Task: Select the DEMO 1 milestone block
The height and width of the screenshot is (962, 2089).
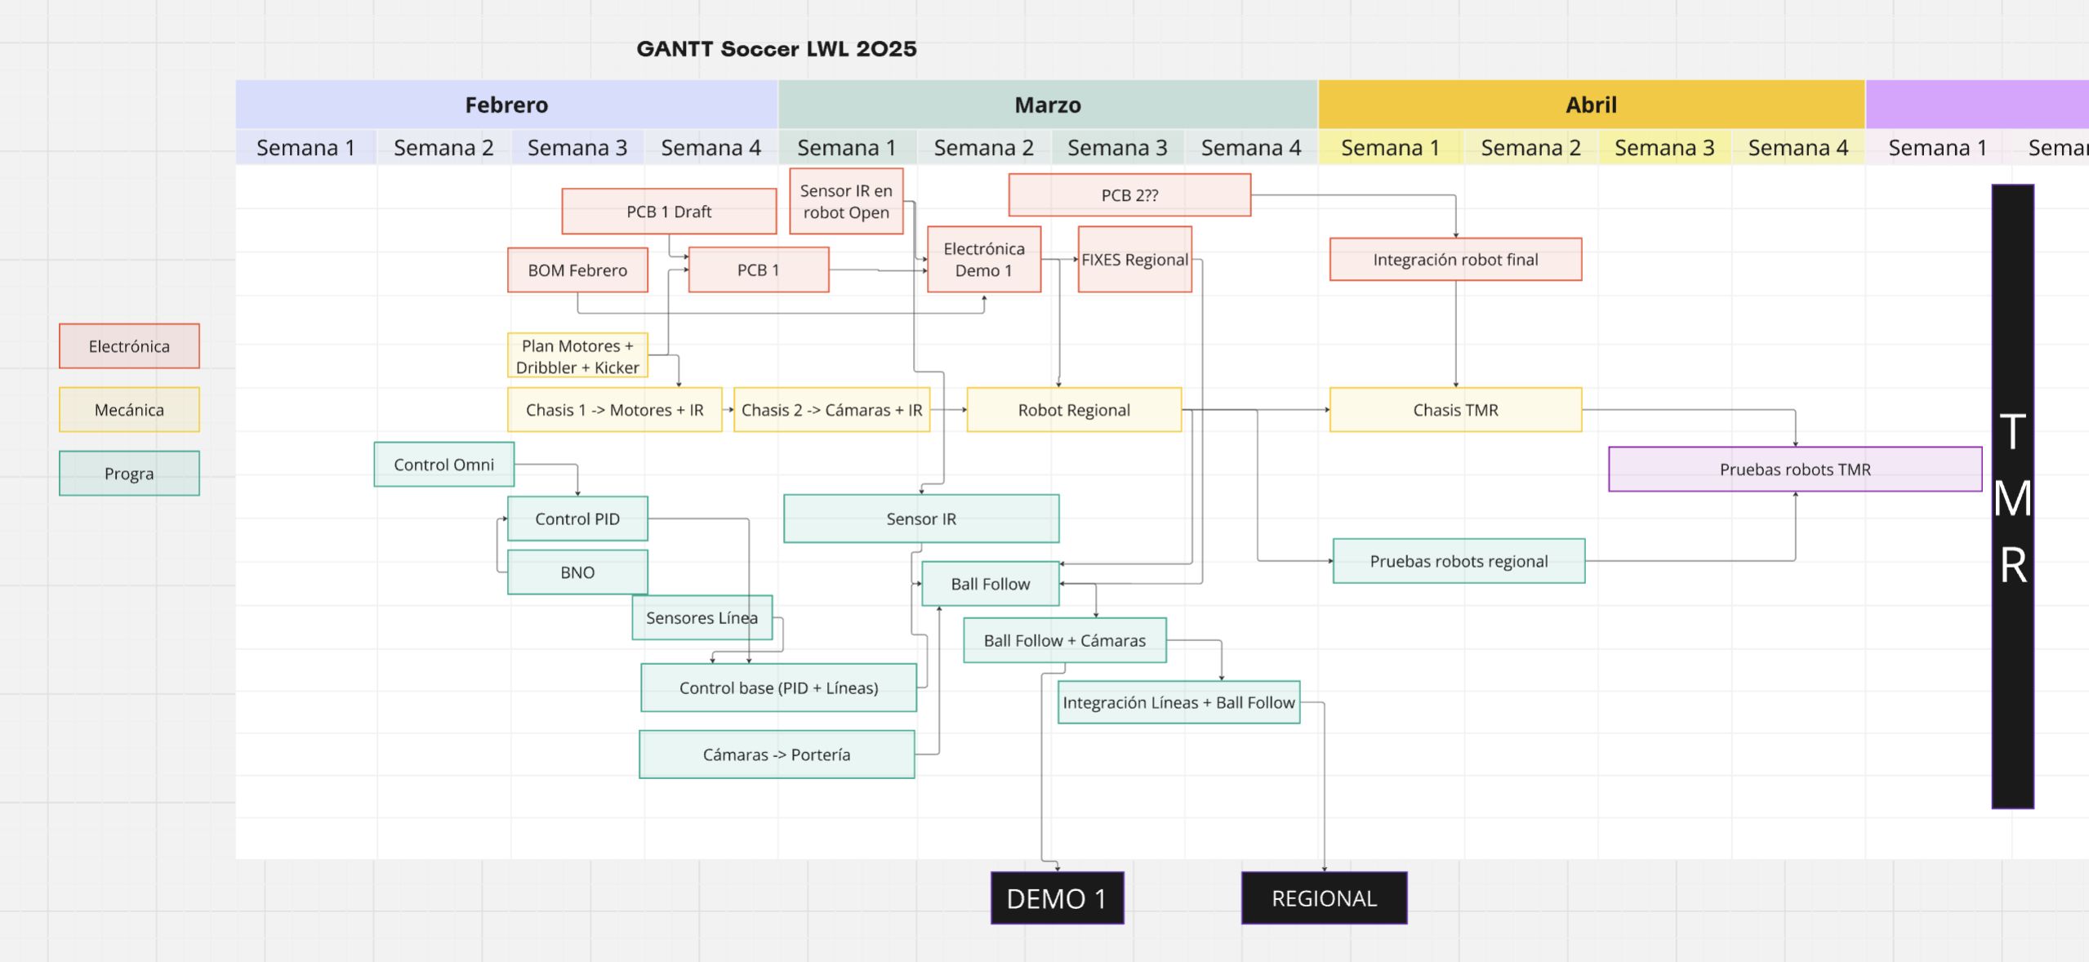Action: (1057, 898)
